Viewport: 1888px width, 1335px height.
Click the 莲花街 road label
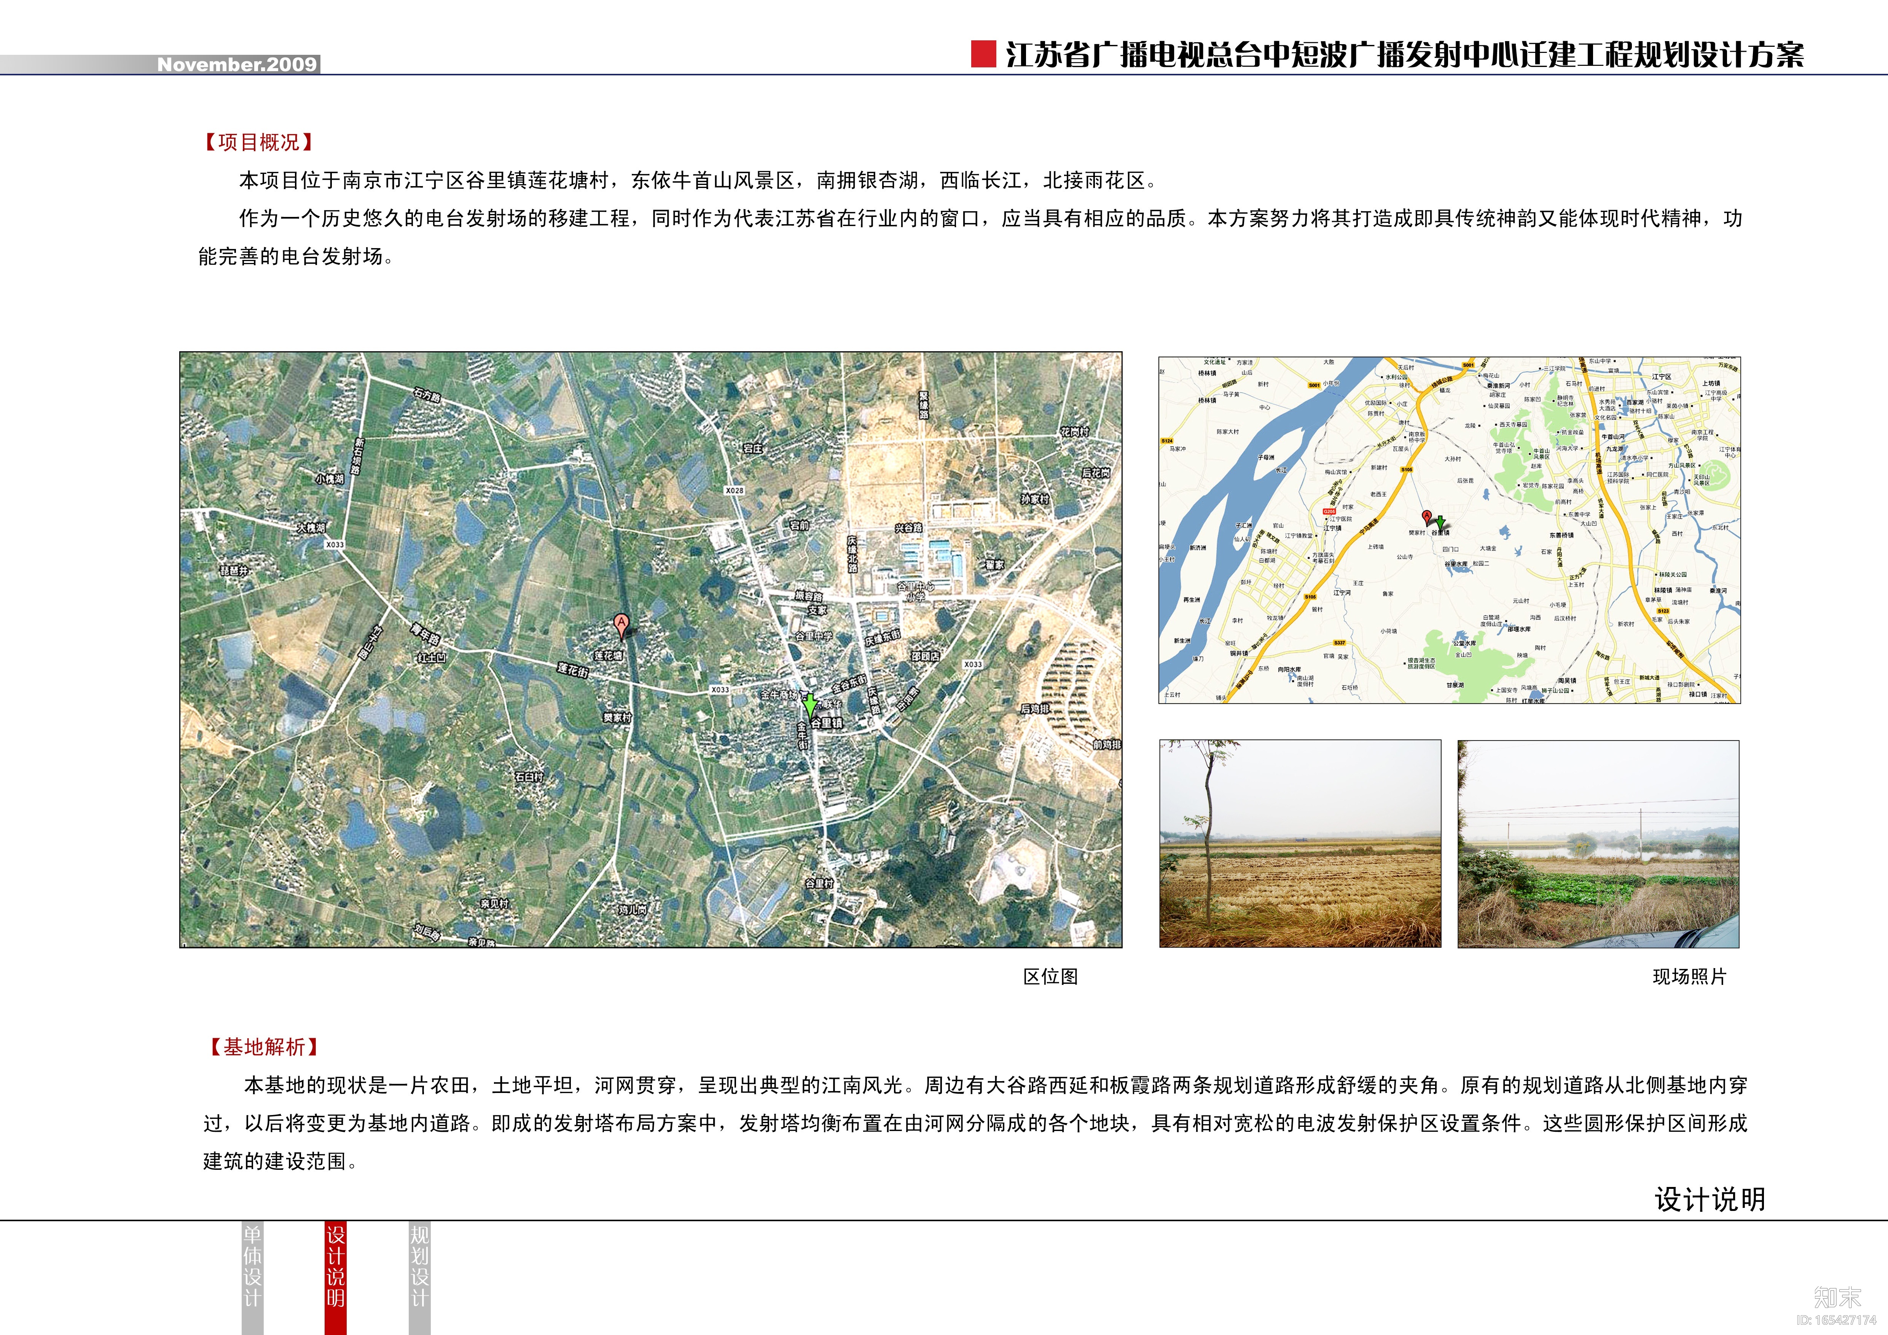[573, 670]
